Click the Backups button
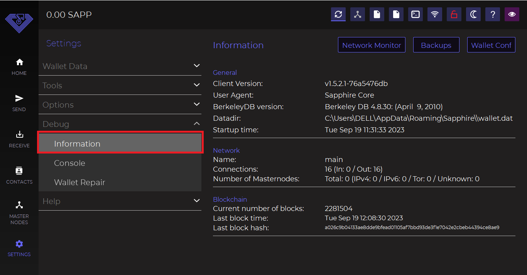Image resolution: width=527 pixels, height=275 pixels. click(436, 45)
